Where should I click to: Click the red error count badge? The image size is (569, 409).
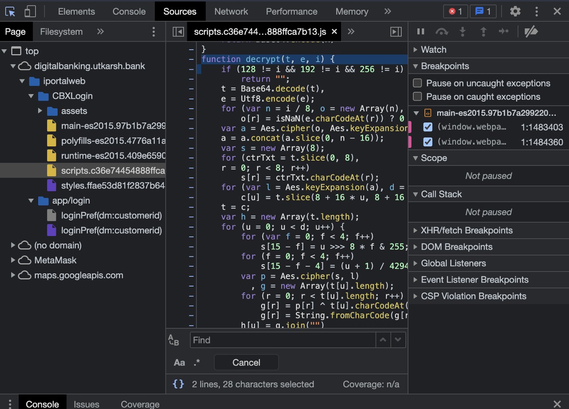pyautogui.click(x=455, y=11)
